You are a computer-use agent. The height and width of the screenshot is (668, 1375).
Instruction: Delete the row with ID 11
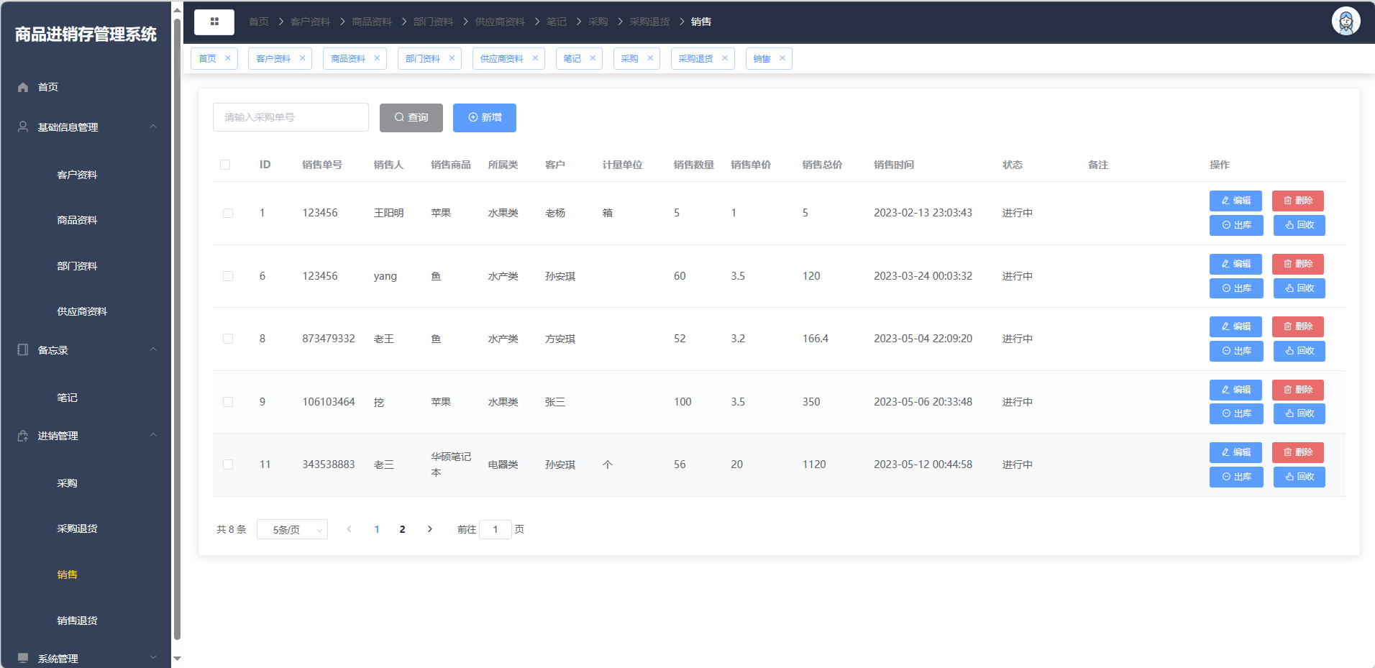1298,452
